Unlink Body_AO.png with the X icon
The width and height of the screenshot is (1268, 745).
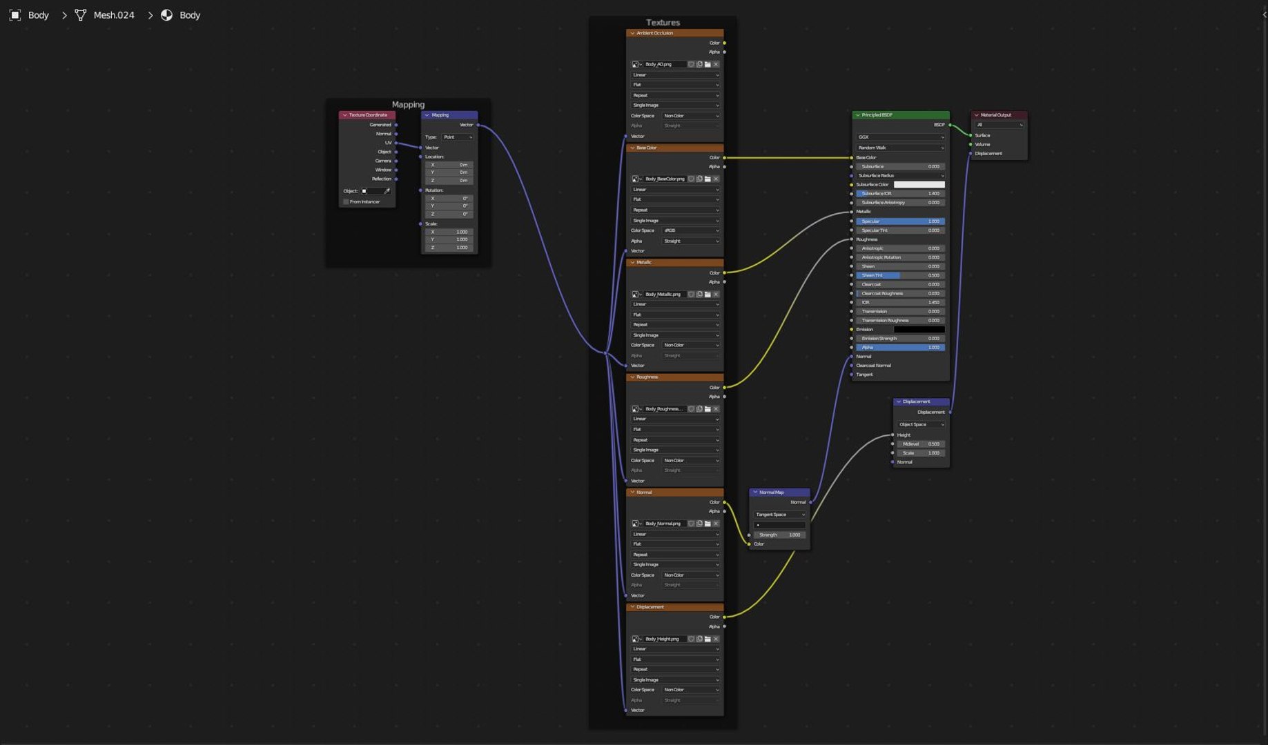click(x=716, y=64)
